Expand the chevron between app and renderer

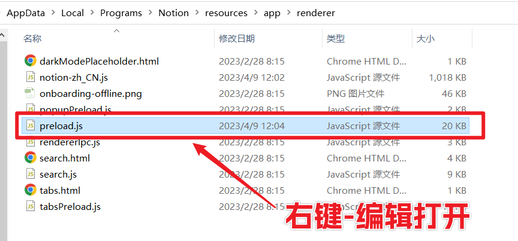pyautogui.click(x=289, y=13)
